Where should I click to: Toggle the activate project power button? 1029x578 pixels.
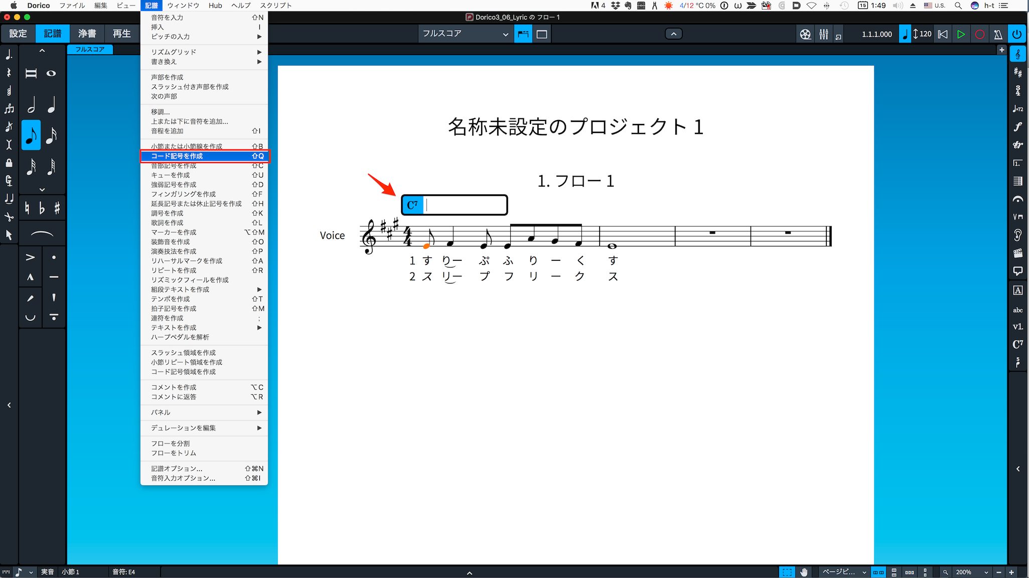(1017, 34)
